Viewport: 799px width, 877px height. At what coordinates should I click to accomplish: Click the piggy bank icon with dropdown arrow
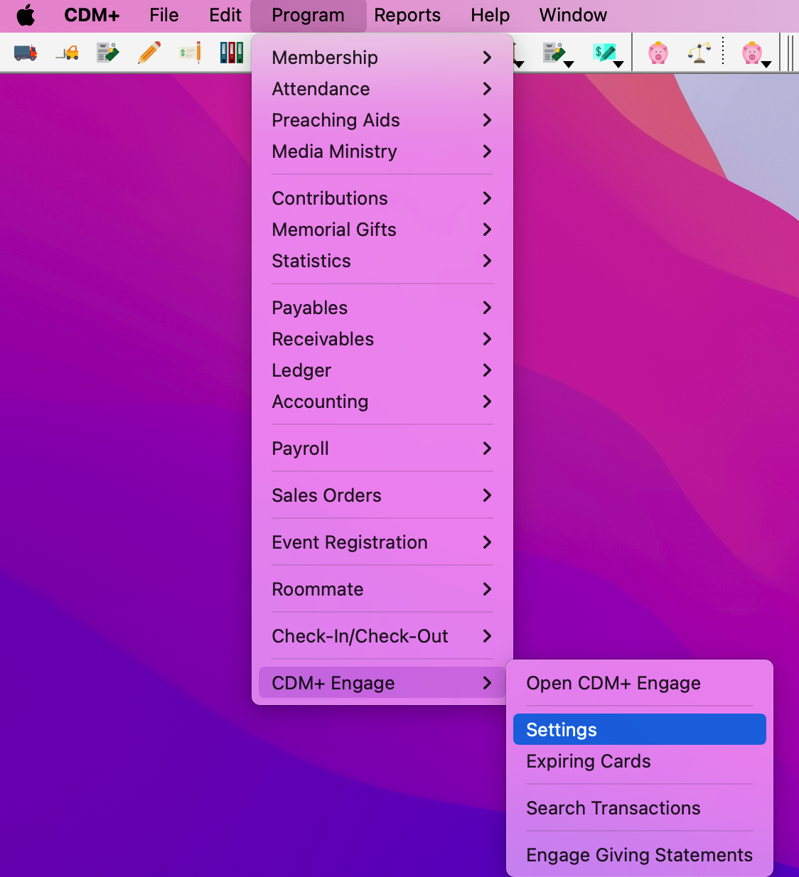pyautogui.click(x=756, y=54)
